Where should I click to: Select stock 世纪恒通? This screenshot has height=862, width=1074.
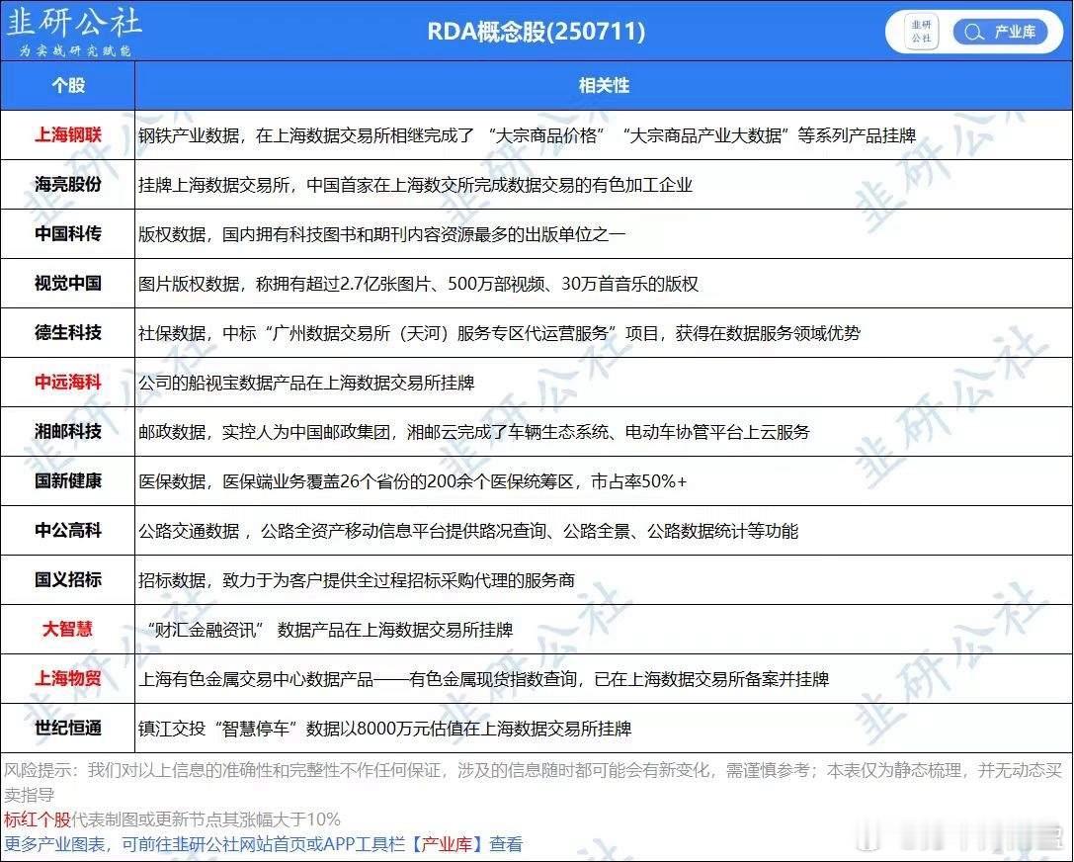coord(68,728)
